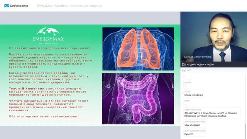The image size is (247, 139).
Task: Click the GetResponse brand name text
Action: click(19, 6)
